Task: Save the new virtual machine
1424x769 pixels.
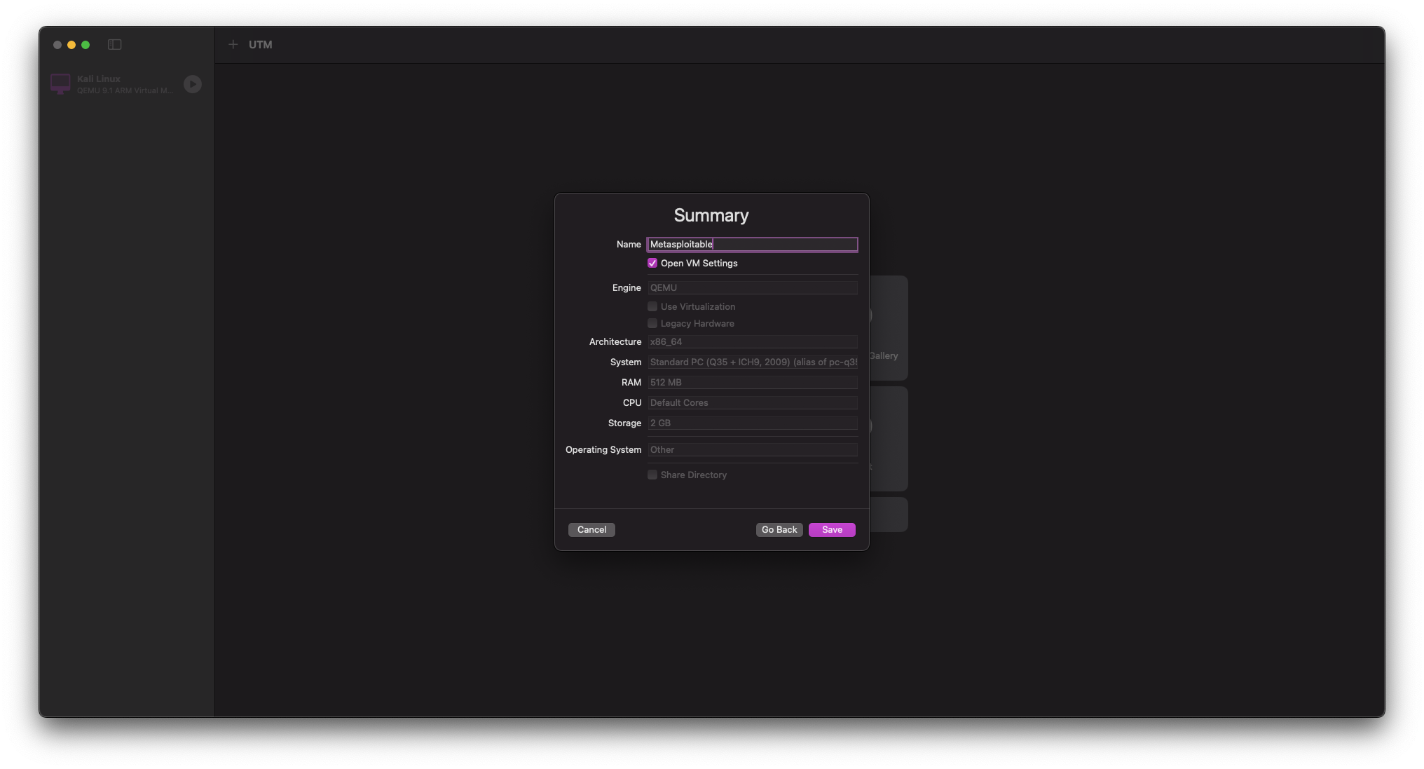Action: (x=832, y=530)
